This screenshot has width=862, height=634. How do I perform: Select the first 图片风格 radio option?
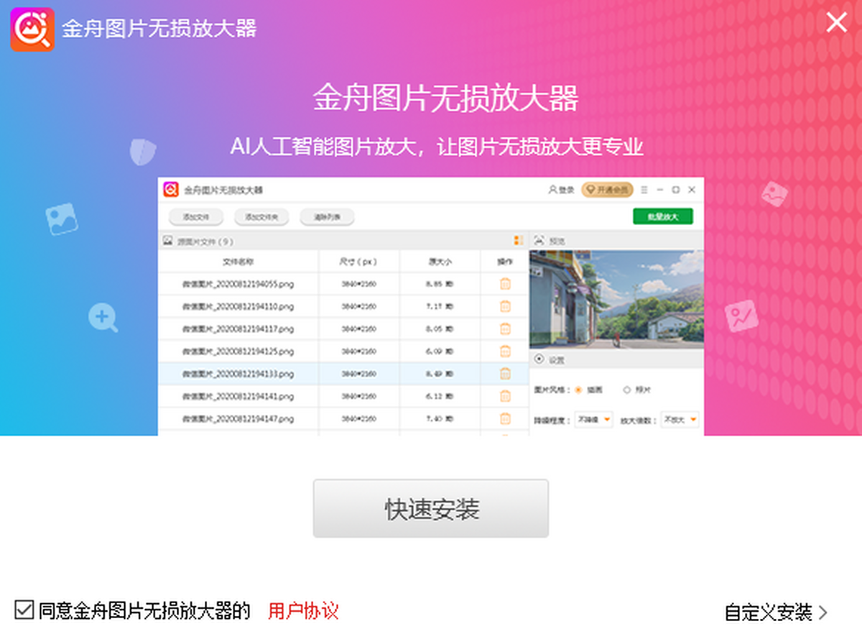tap(579, 390)
